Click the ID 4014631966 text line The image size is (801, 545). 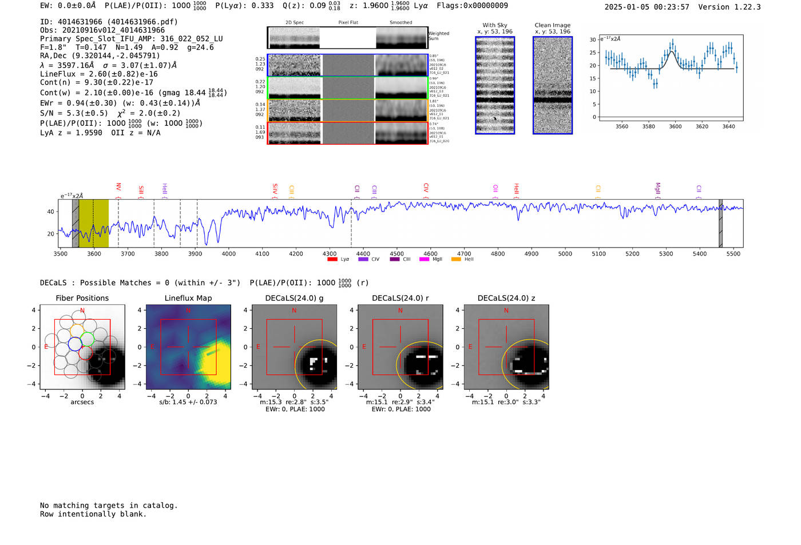(109, 22)
